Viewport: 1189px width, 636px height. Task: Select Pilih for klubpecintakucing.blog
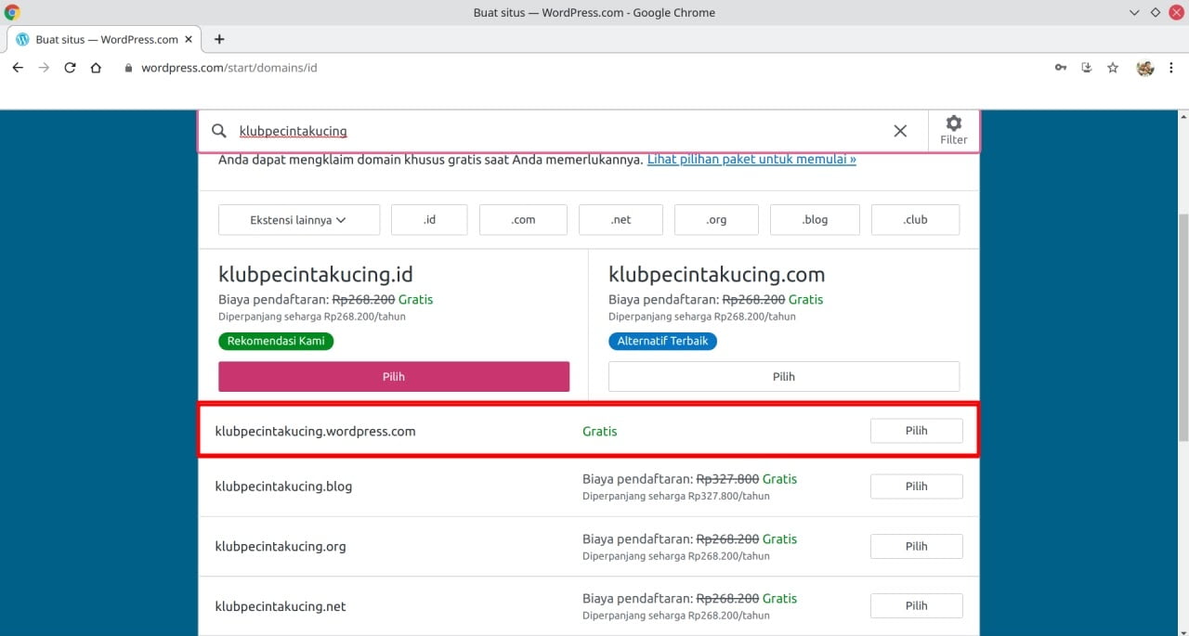click(917, 487)
